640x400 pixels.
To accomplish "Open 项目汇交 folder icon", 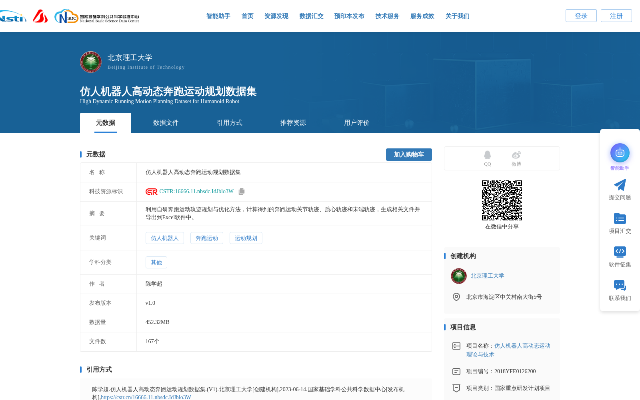I will click(620, 218).
